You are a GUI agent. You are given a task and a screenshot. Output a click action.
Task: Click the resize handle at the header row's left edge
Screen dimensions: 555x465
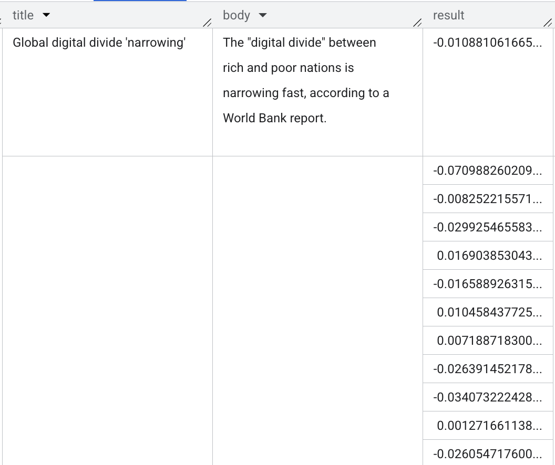2,19
